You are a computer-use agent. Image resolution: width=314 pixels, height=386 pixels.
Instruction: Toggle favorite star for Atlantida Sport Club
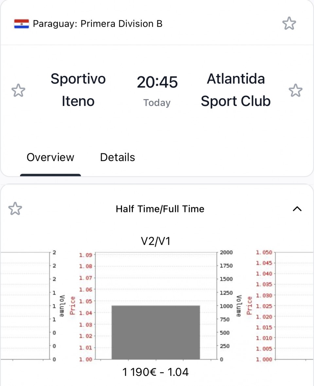click(295, 90)
